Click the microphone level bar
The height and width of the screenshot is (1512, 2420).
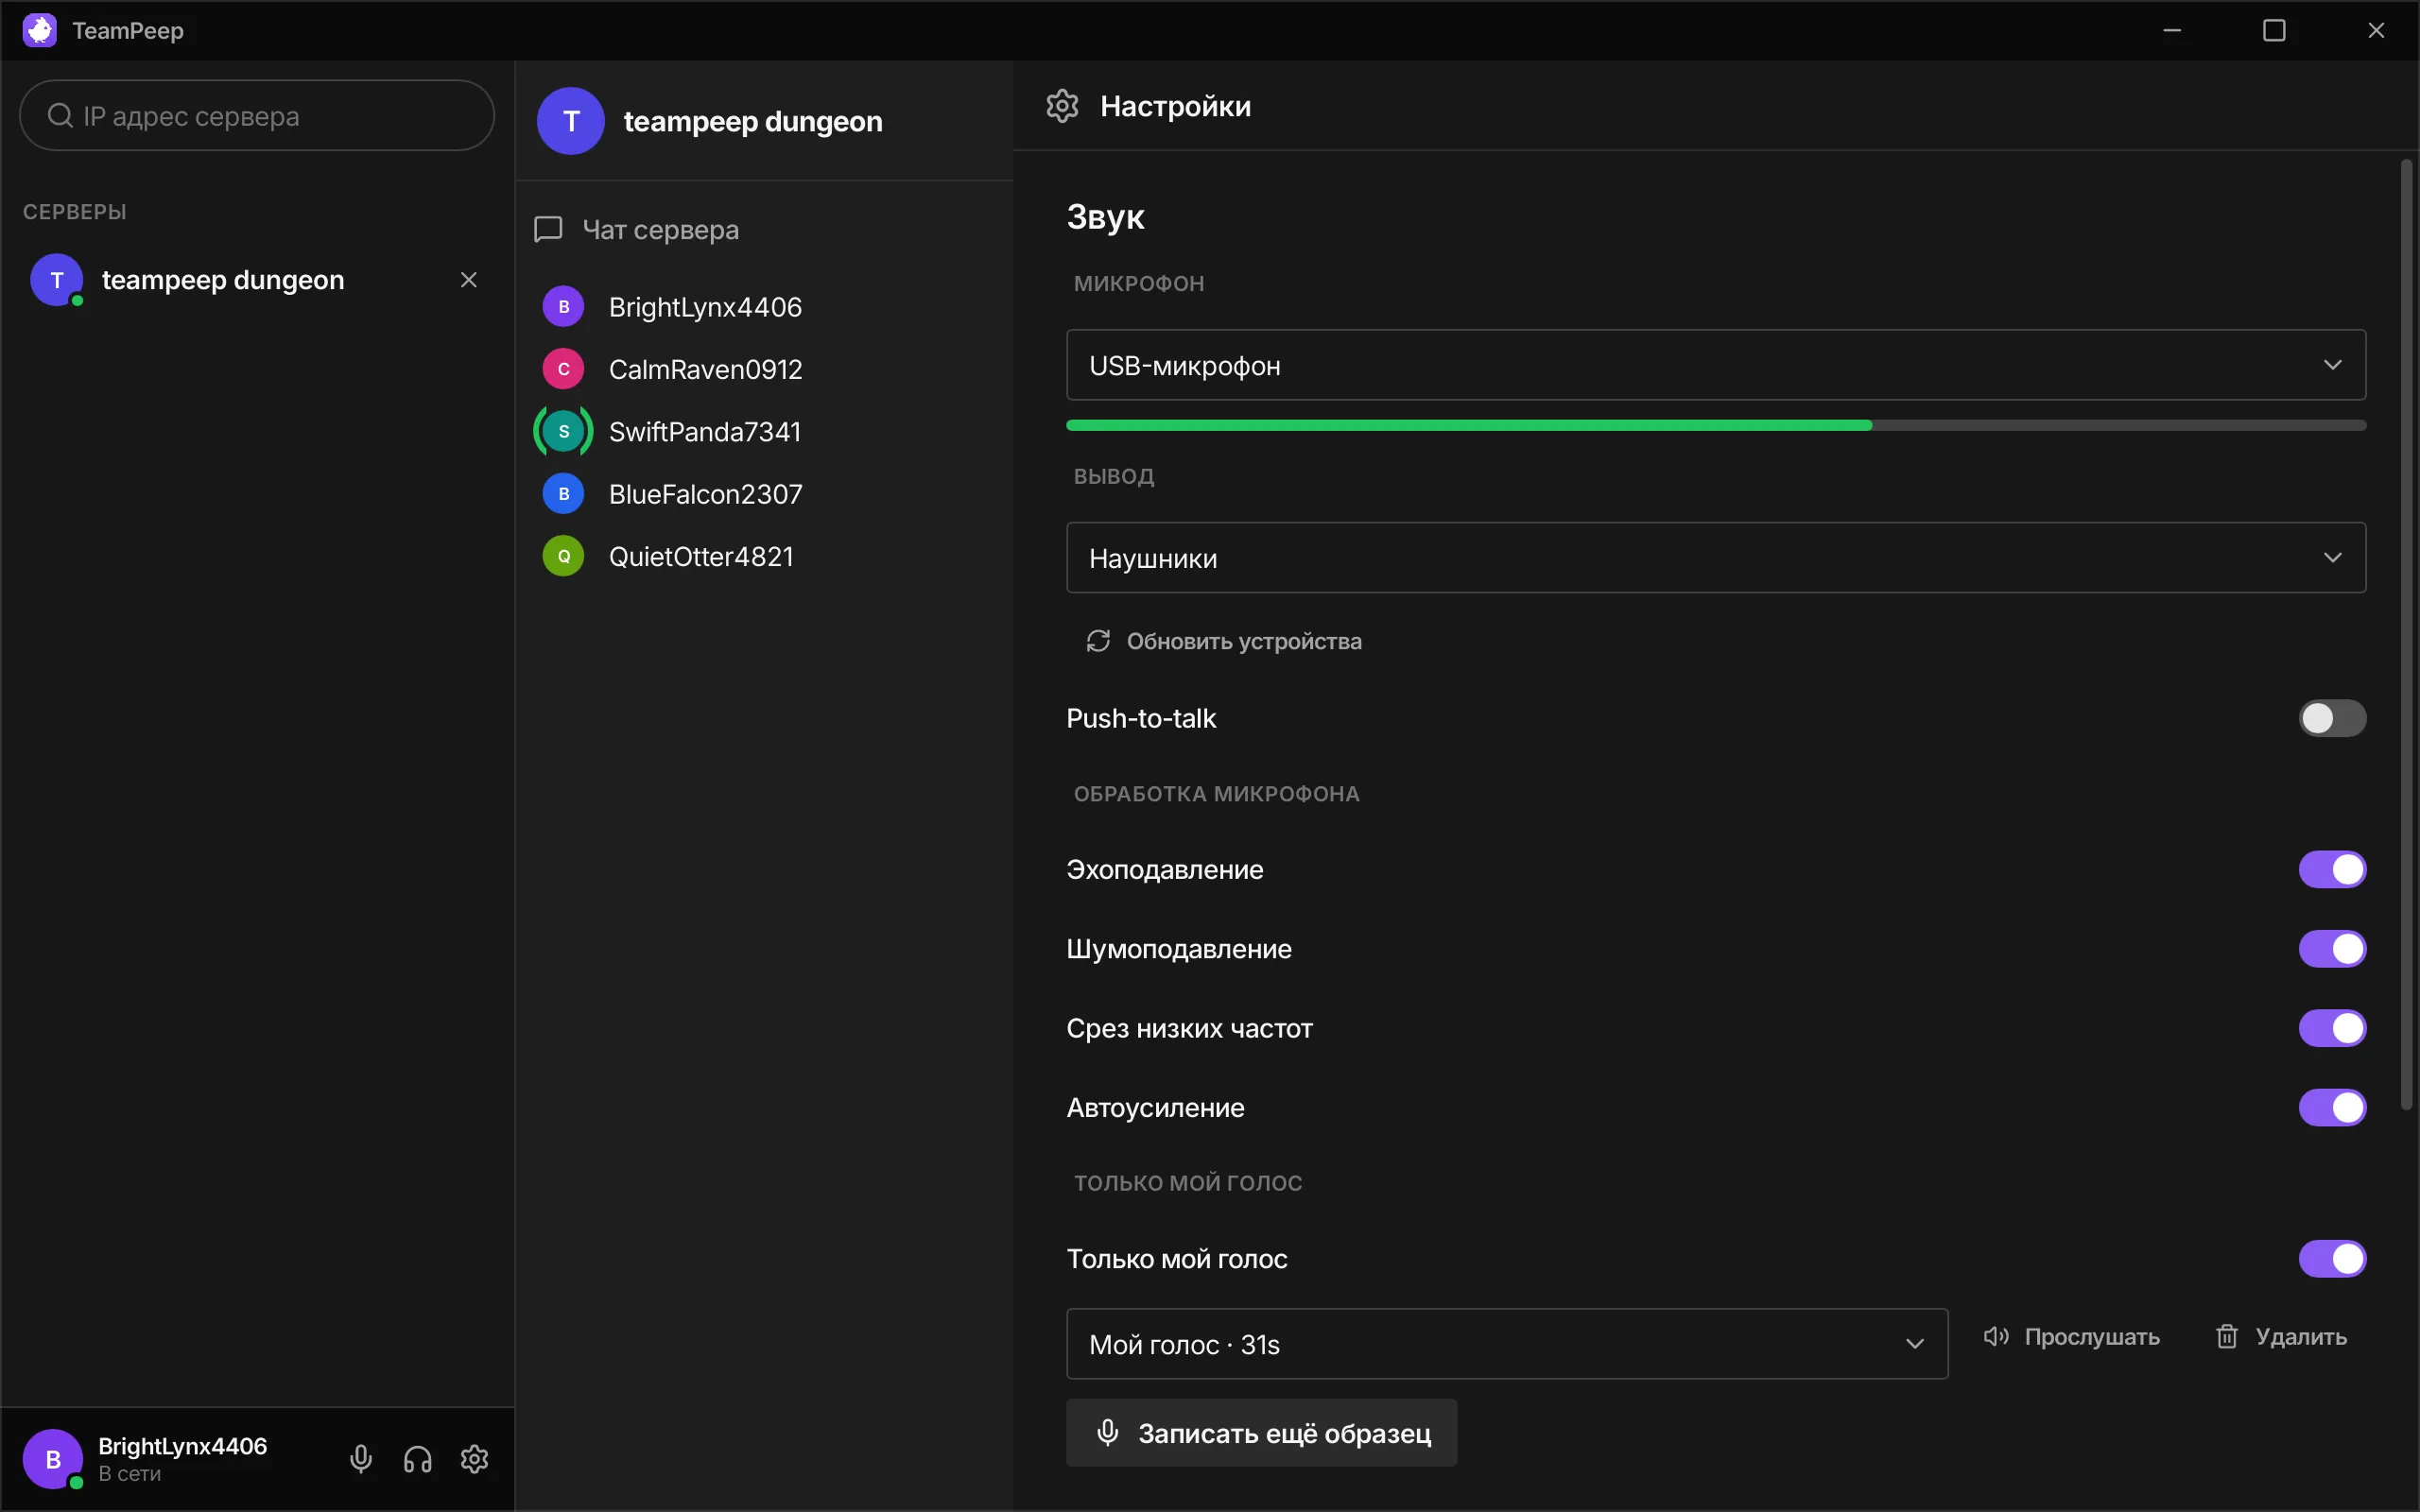coord(1716,426)
